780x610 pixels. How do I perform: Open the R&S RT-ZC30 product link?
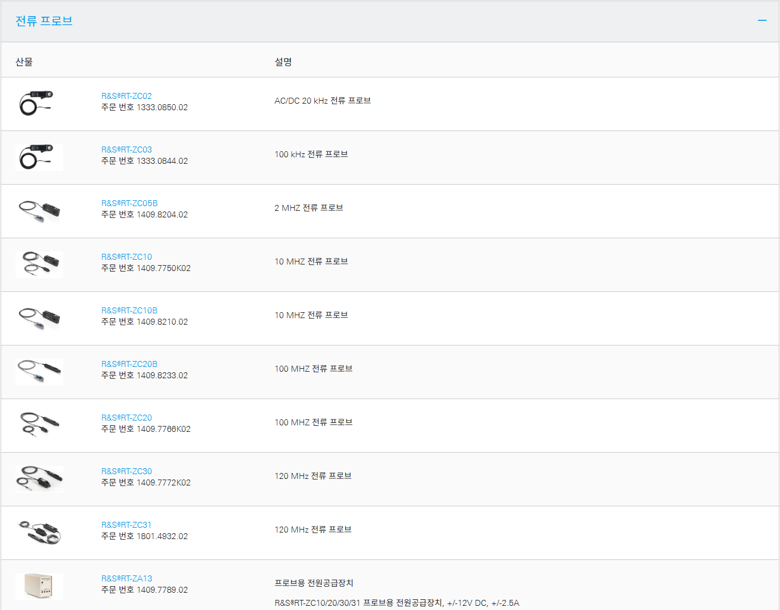click(x=126, y=471)
